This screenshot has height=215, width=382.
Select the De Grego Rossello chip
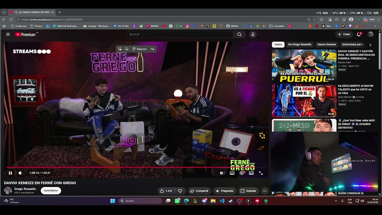pyautogui.click(x=300, y=44)
